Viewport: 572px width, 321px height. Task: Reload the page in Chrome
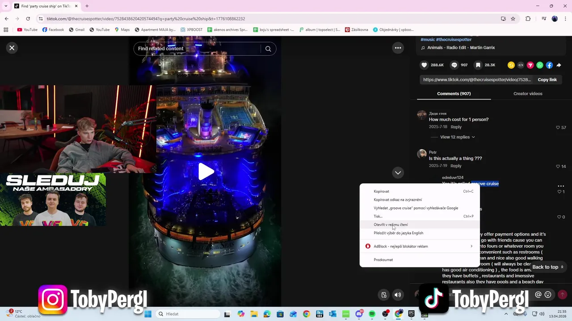click(28, 19)
